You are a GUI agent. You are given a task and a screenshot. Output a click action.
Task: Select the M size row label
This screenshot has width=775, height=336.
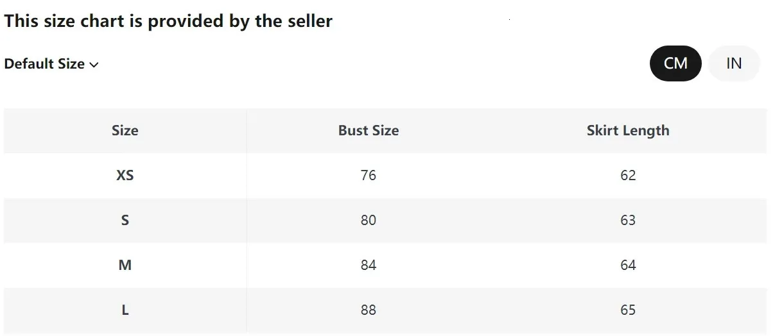[x=125, y=265]
